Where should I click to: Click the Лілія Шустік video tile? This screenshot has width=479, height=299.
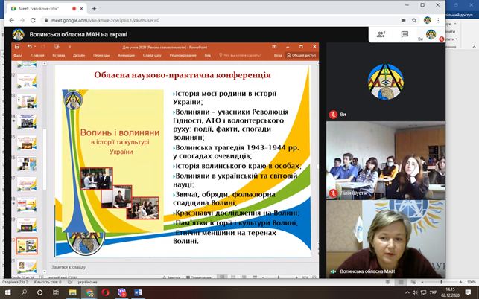[376, 158]
